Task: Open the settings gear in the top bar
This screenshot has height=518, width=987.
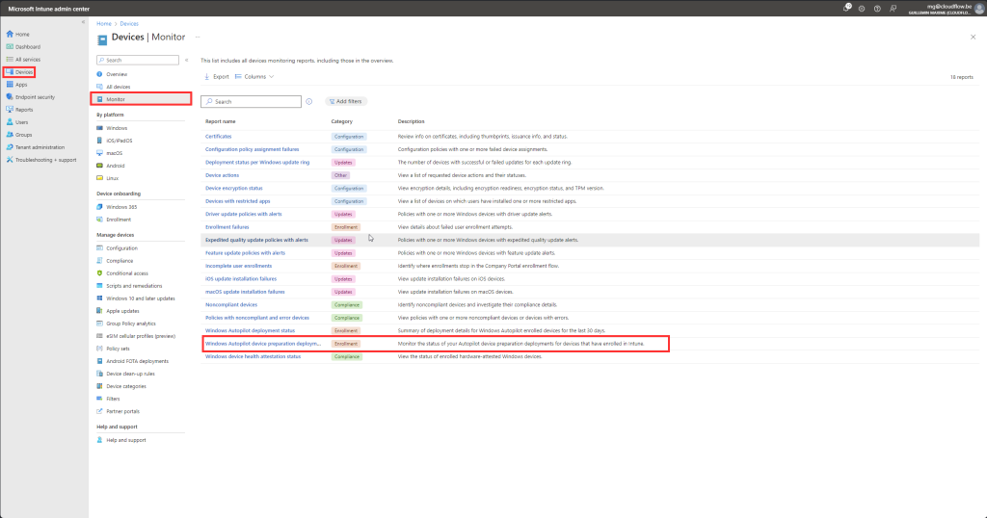Action: click(x=862, y=9)
